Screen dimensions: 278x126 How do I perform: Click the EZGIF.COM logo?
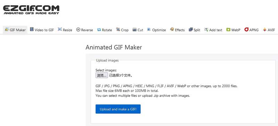click(31, 10)
